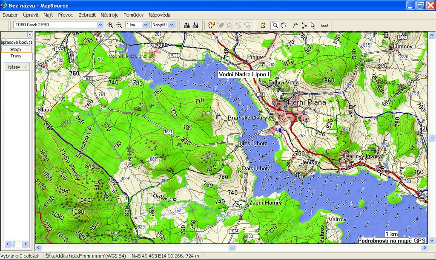Screen dimensions: 436x260
Task: Click the map horizontal scrollbar thumb
Action: tap(232, 248)
